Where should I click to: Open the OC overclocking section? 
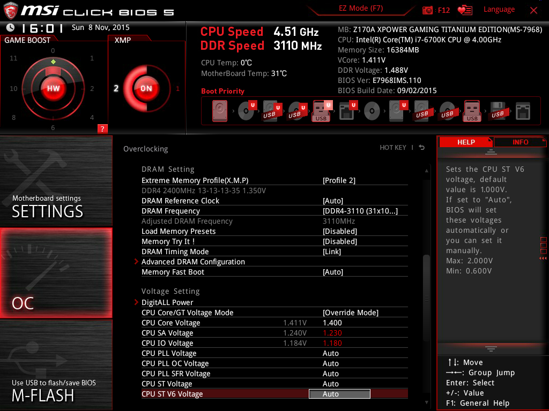coord(56,273)
